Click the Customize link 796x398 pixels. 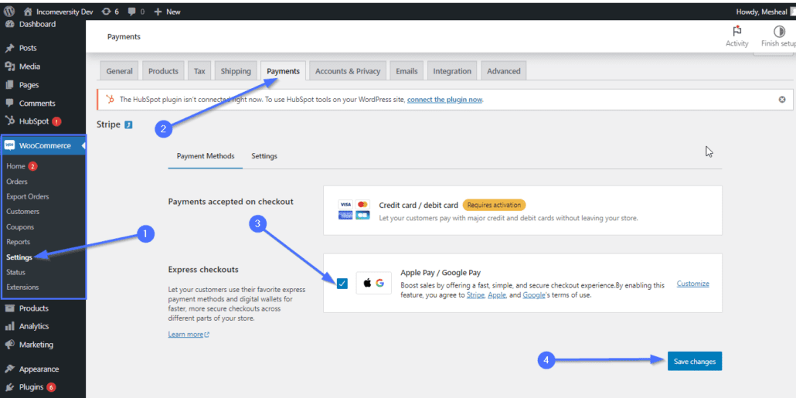pyautogui.click(x=693, y=284)
